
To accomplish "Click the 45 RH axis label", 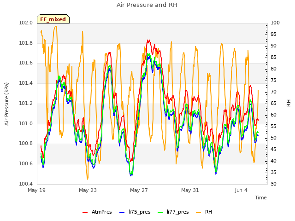I will tap(273, 149).
